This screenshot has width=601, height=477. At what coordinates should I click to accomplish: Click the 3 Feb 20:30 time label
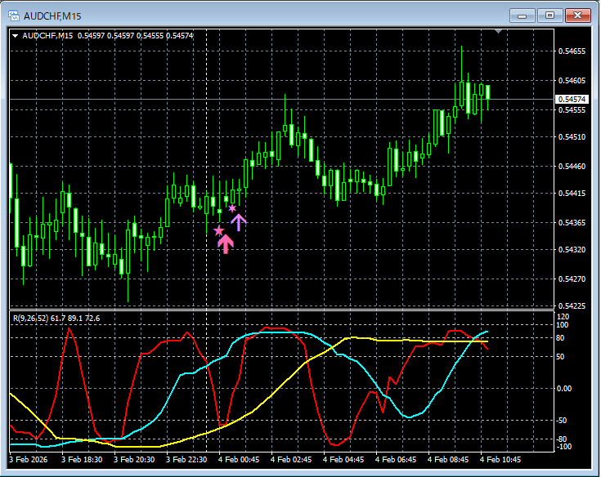134,459
